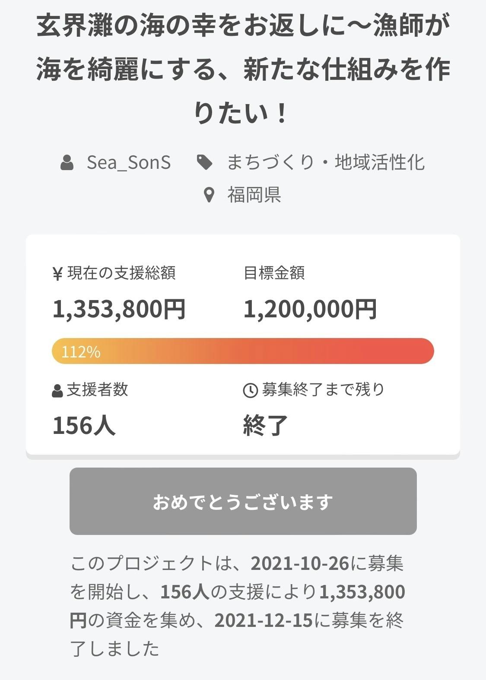Screen dimensions: 486x680
Task: Click the location pin icon beside 福岡県
Action: tap(209, 195)
